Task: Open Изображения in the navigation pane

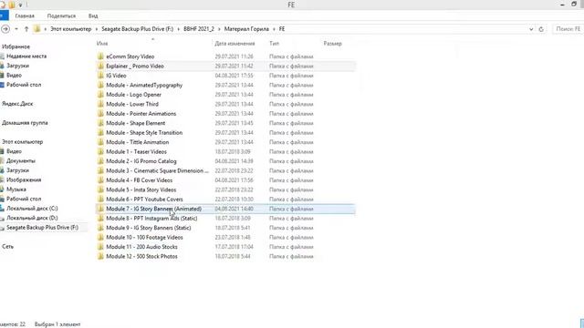Action: tap(24, 180)
